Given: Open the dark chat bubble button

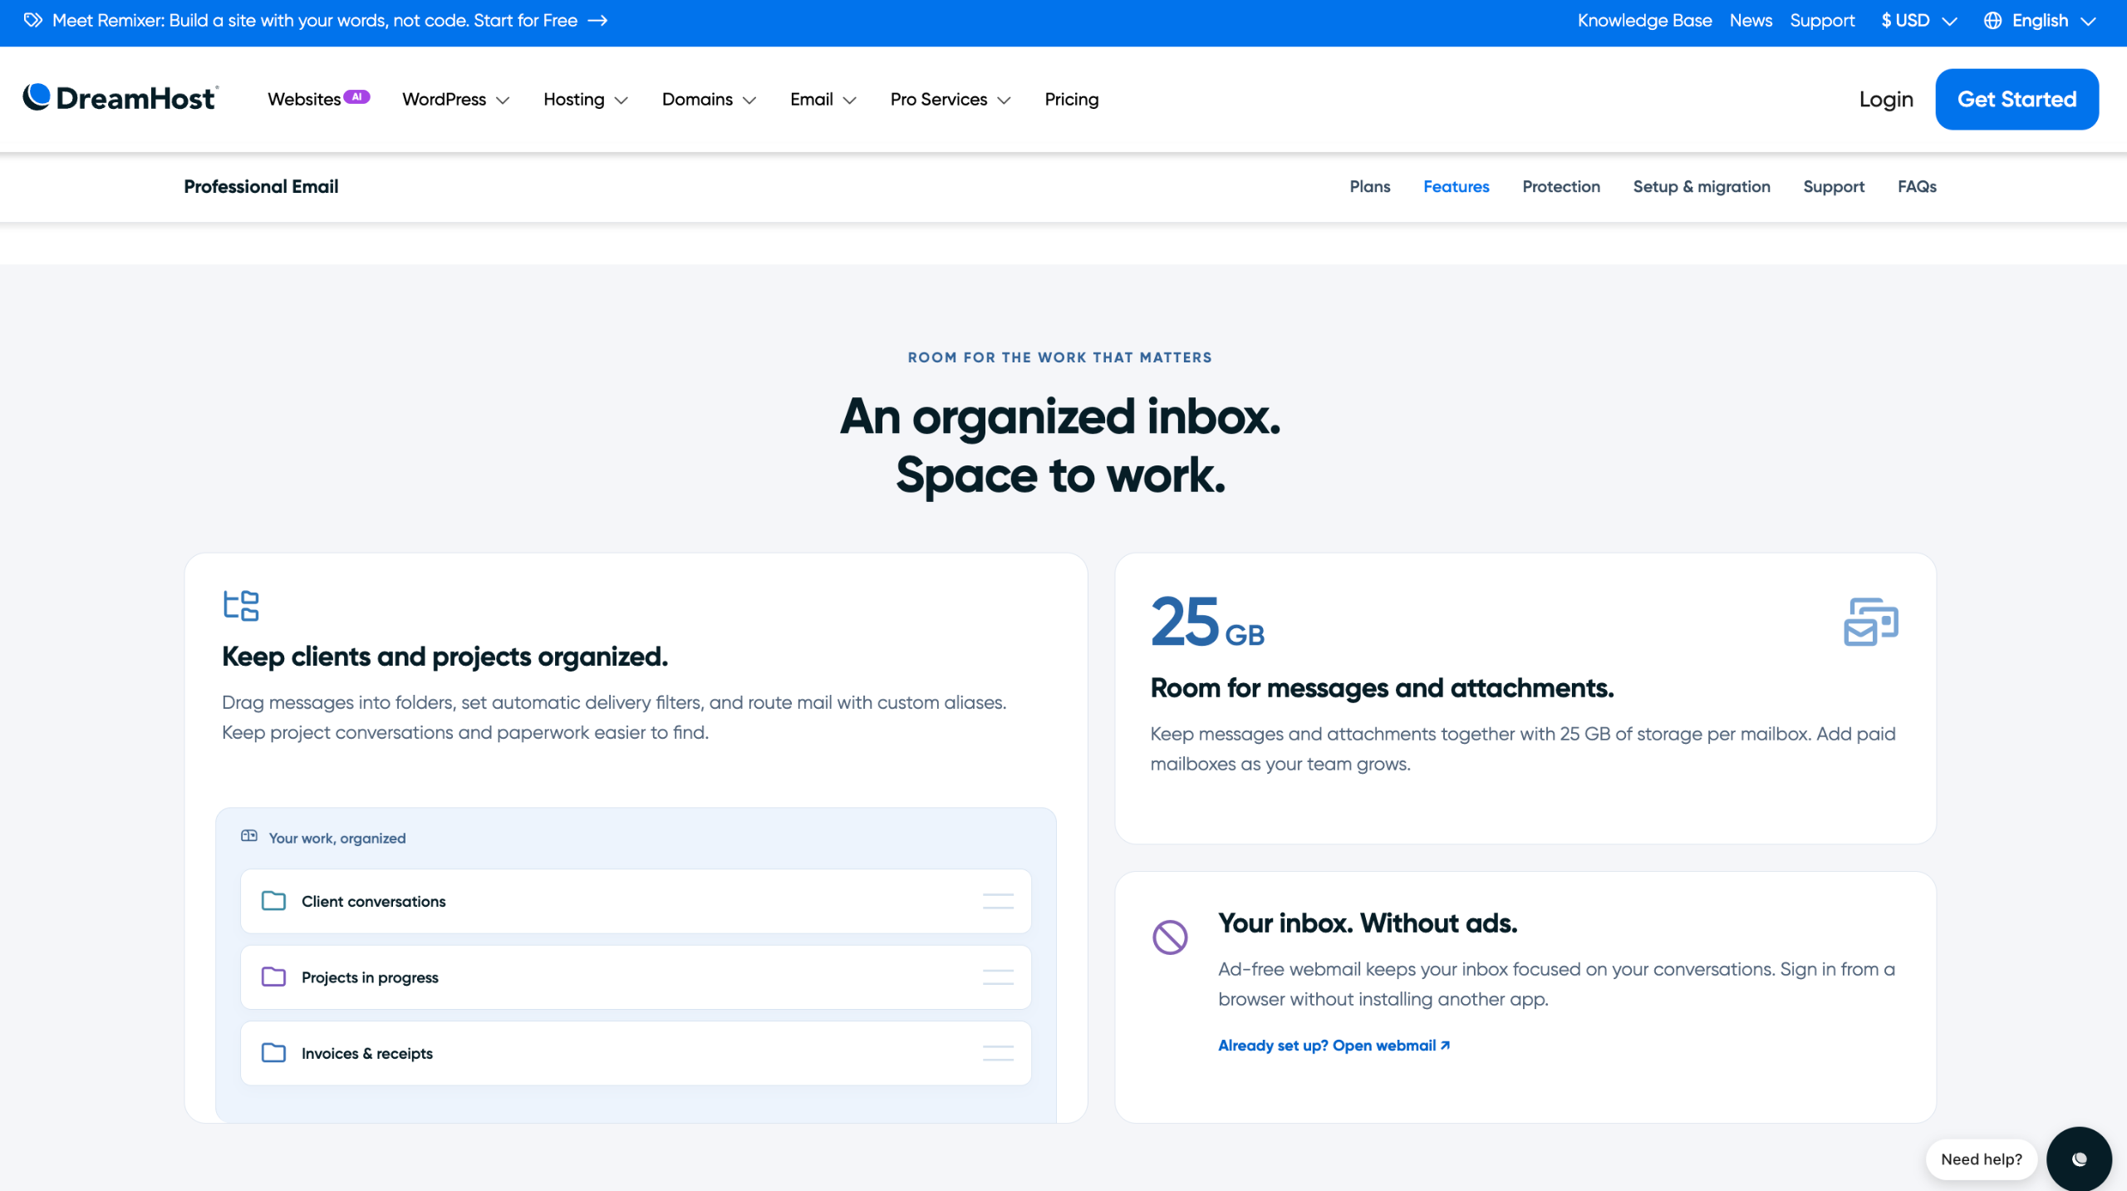Looking at the screenshot, I should click(x=2079, y=1159).
